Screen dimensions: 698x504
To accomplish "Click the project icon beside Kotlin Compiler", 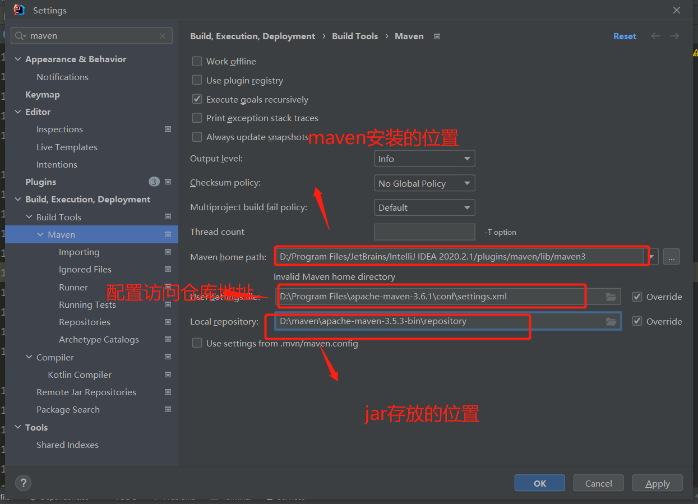I will click(168, 374).
